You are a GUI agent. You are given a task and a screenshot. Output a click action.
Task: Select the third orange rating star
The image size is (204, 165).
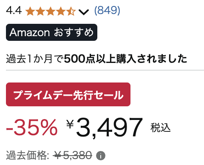click(51, 11)
